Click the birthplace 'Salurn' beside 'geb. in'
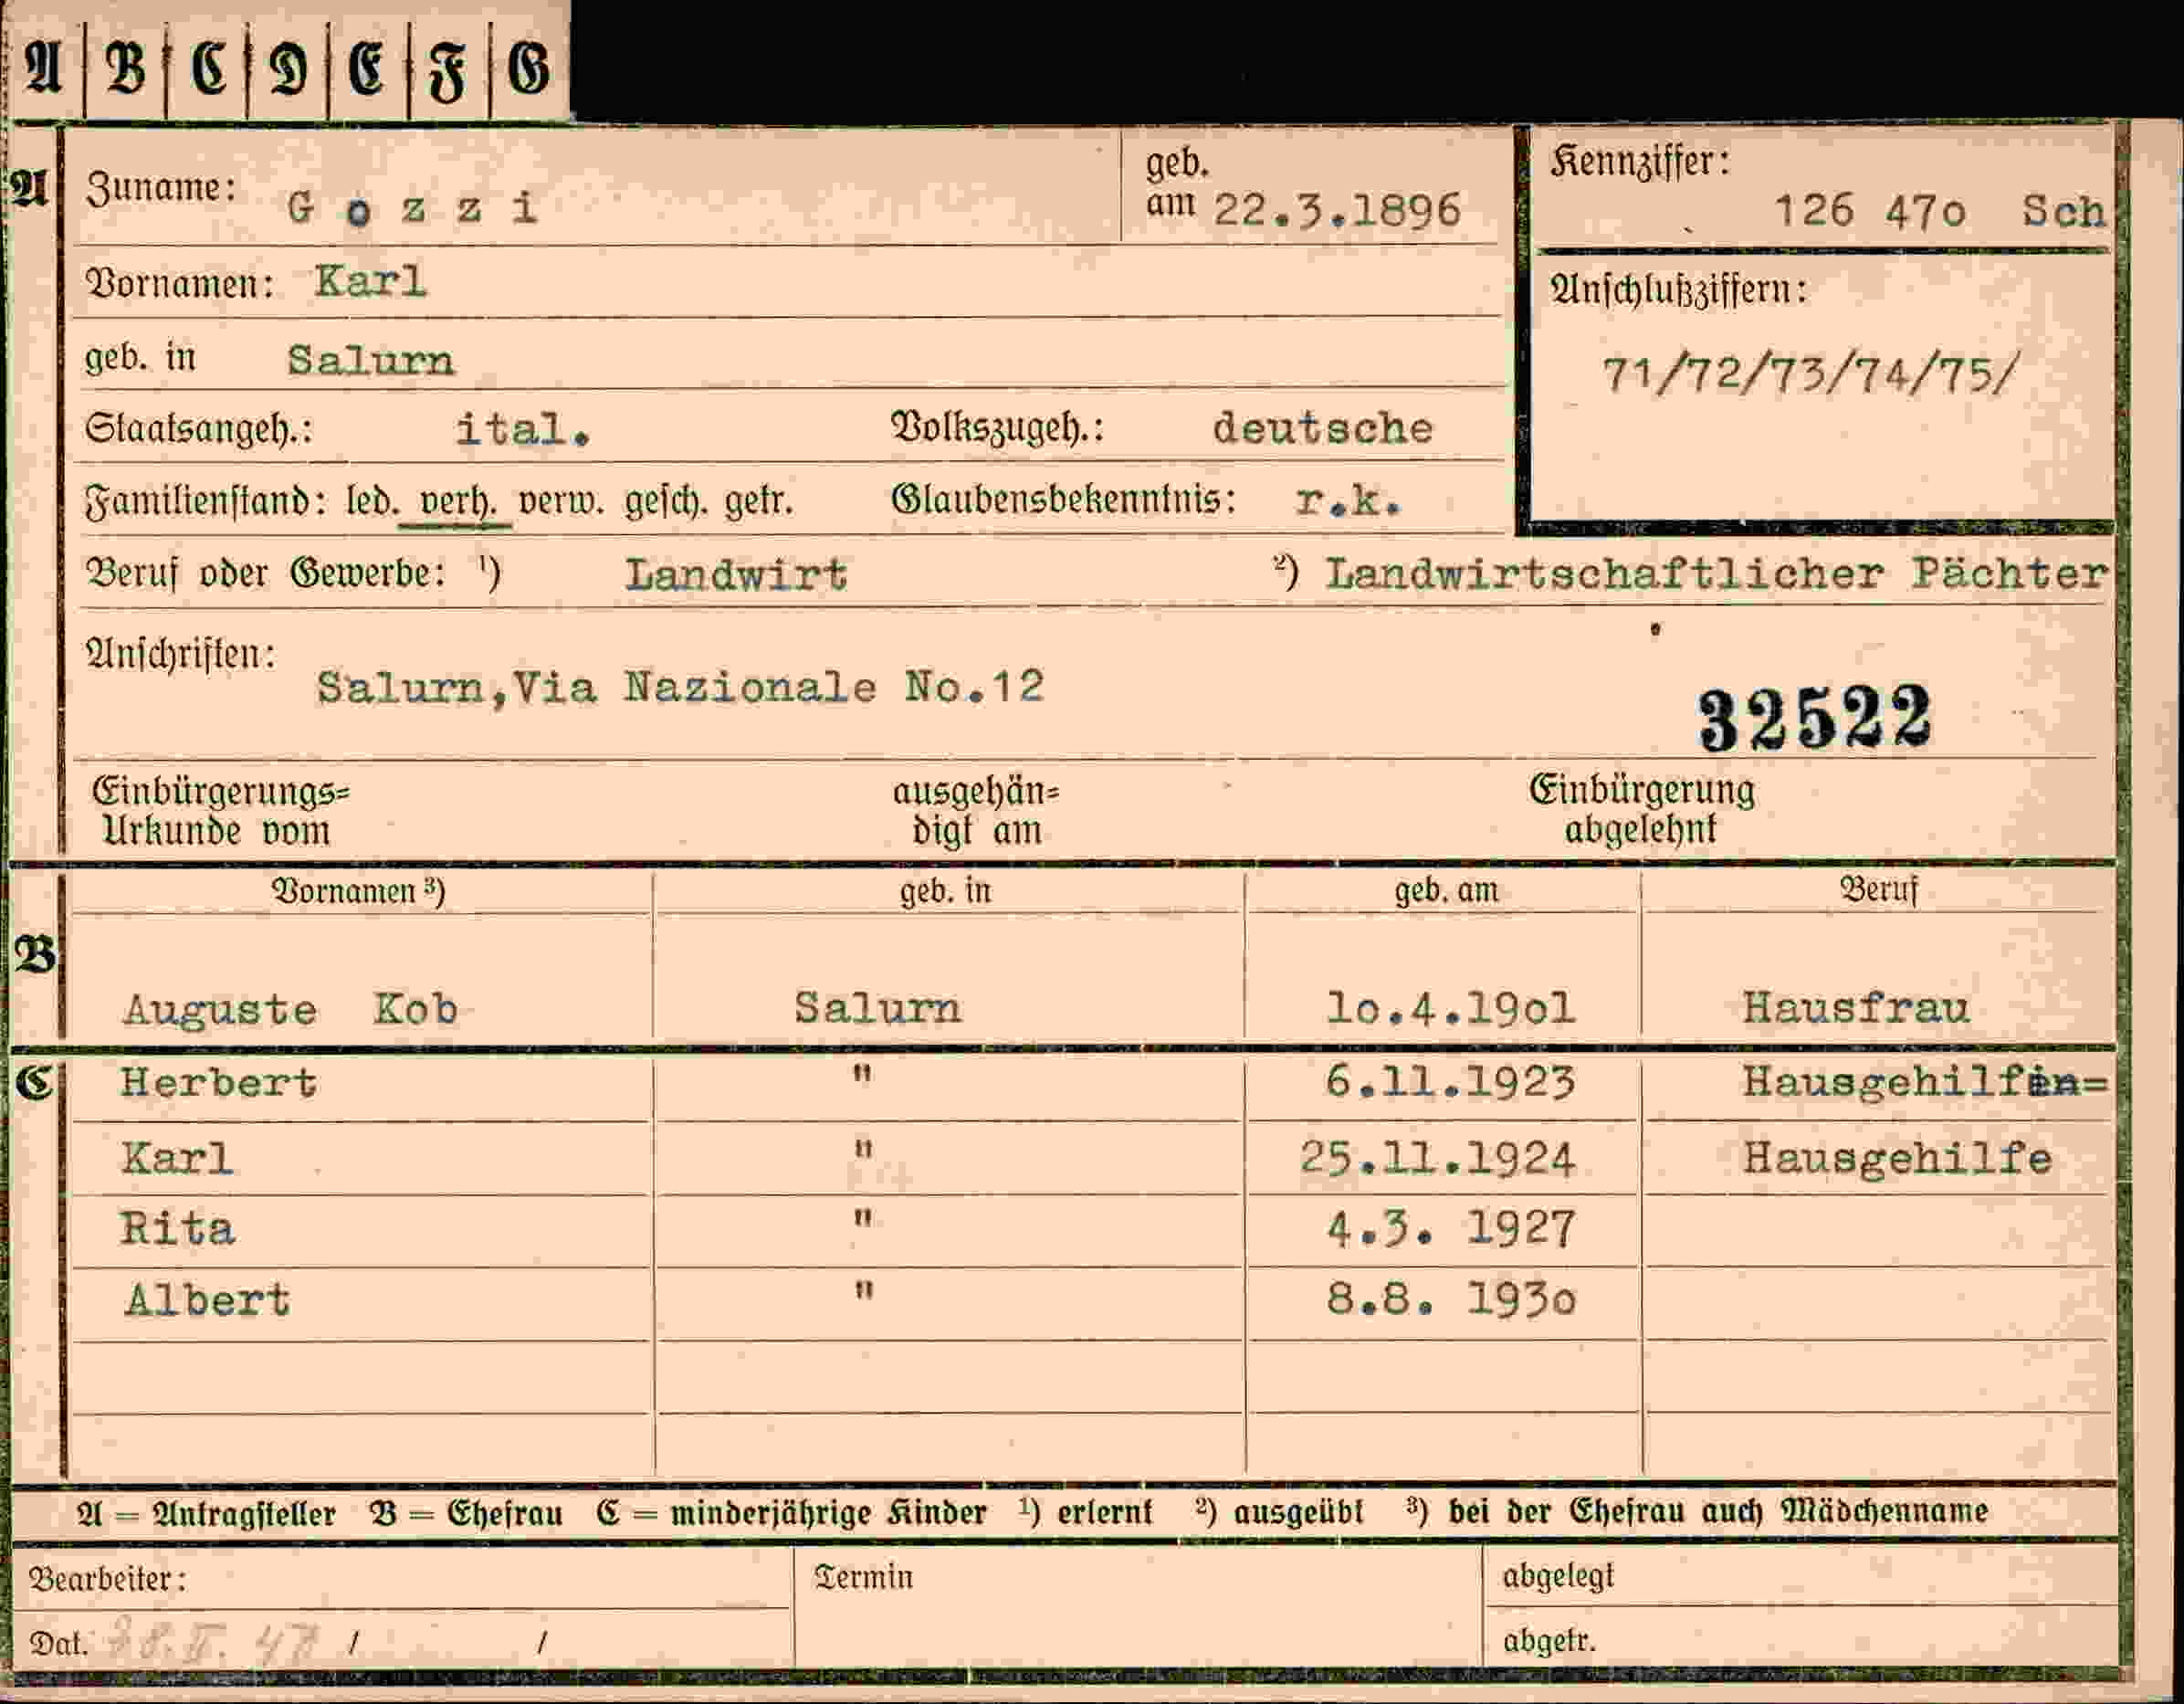This screenshot has width=2184, height=1704. tap(370, 360)
